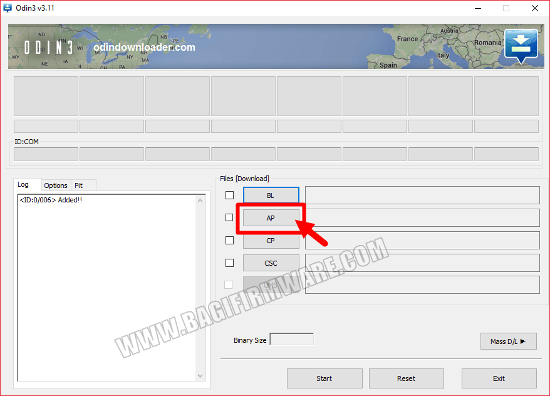Click the AP file path field
The image size is (550, 396).
[x=422, y=218]
